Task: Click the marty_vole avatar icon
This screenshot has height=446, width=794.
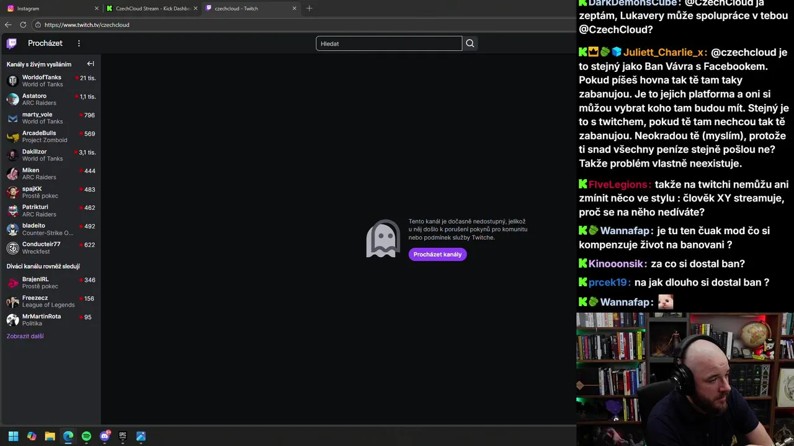Action: [x=12, y=118]
